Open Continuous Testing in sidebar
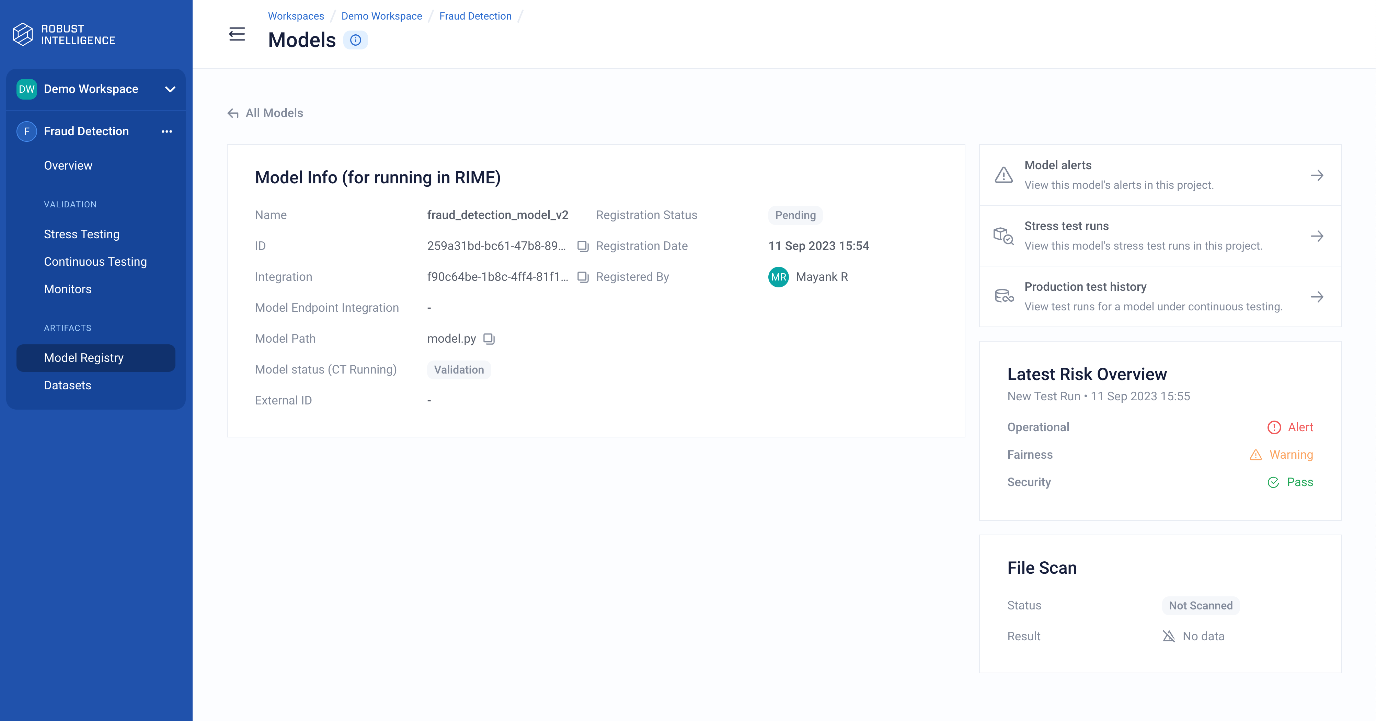Viewport: 1376px width, 721px height. click(x=95, y=262)
